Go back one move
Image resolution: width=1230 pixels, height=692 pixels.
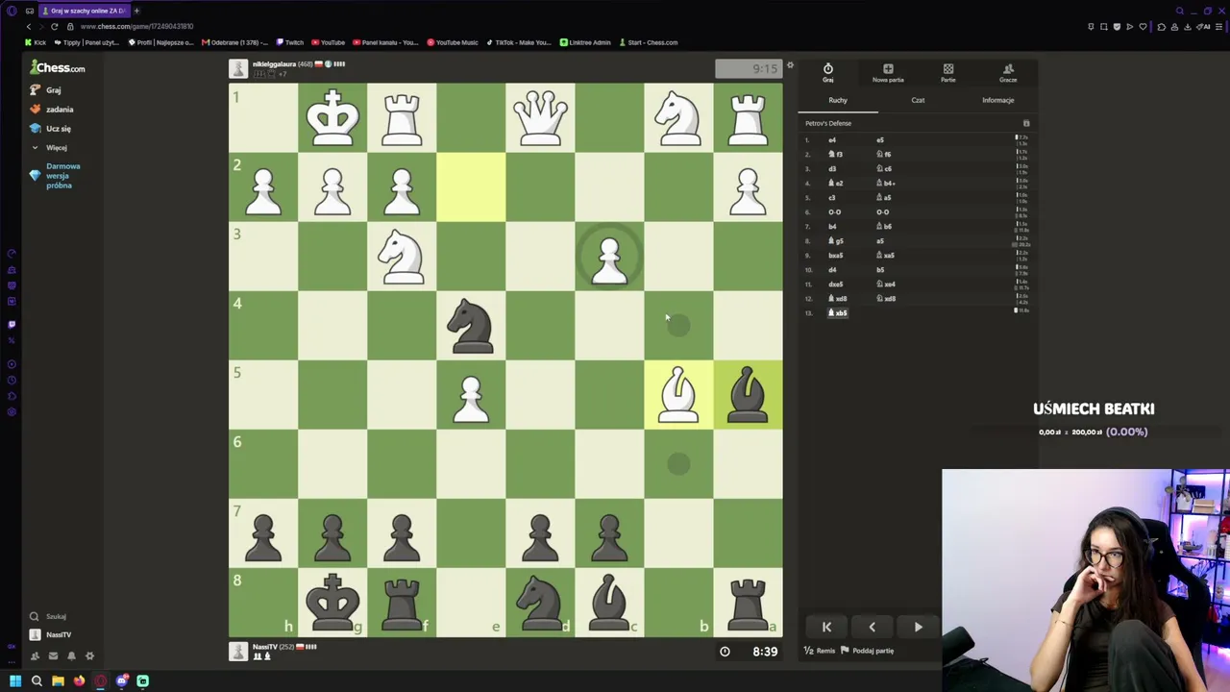tap(872, 627)
